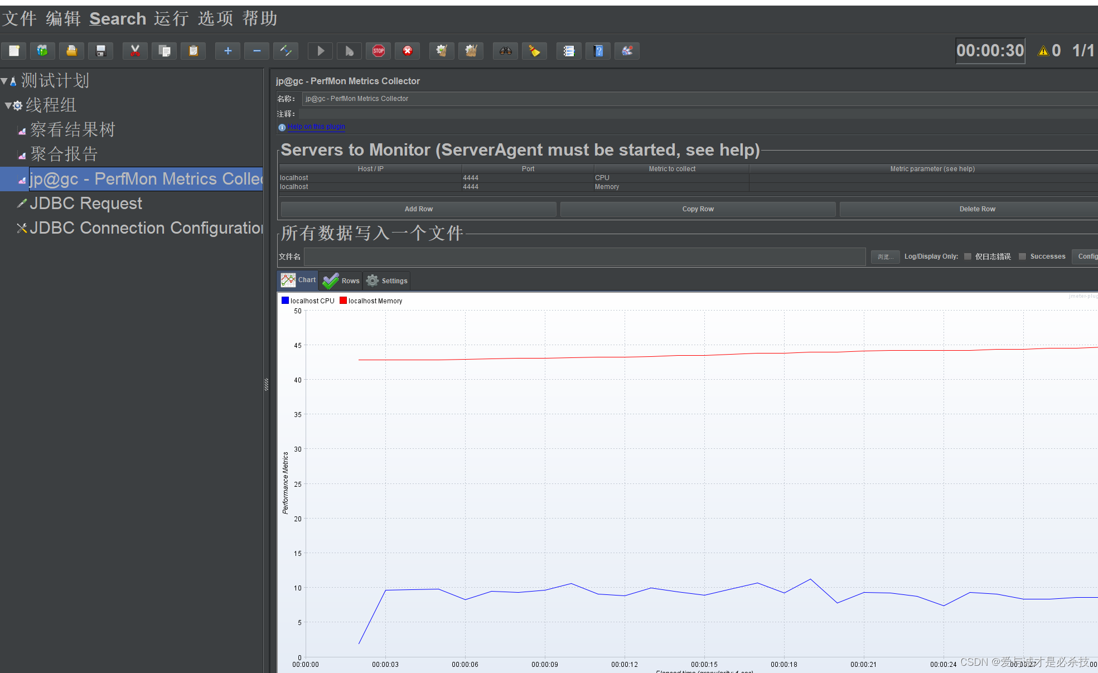Toggle the Successes checkbox

pos(1023,256)
